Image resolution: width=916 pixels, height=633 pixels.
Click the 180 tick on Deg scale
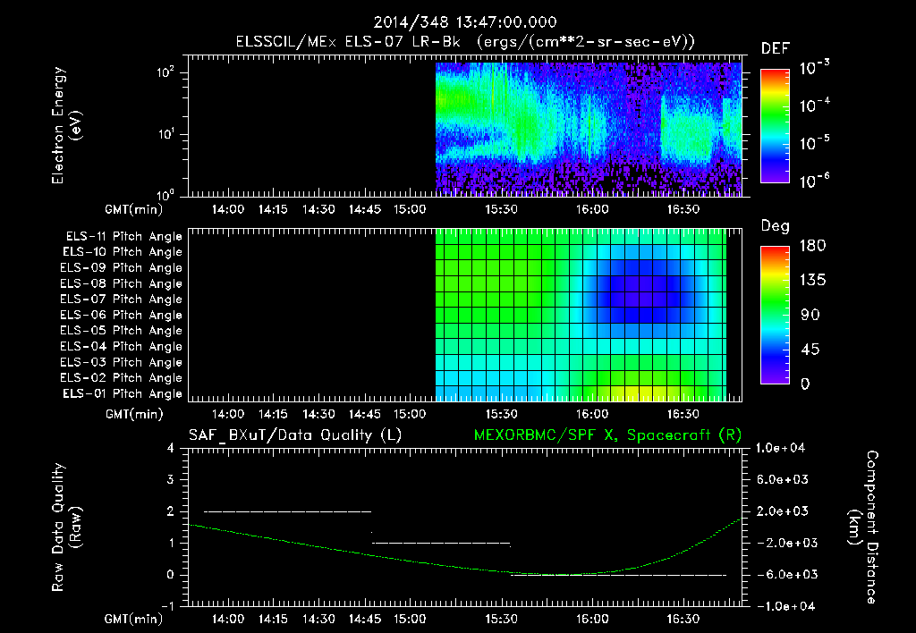812,246
